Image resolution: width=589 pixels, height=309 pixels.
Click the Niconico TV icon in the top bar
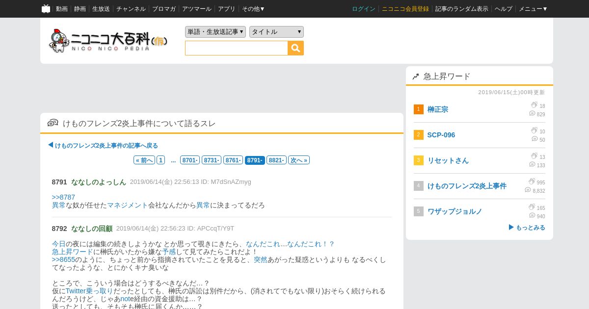(46, 9)
